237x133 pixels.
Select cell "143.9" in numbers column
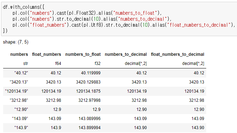pyautogui.click(x=21, y=128)
